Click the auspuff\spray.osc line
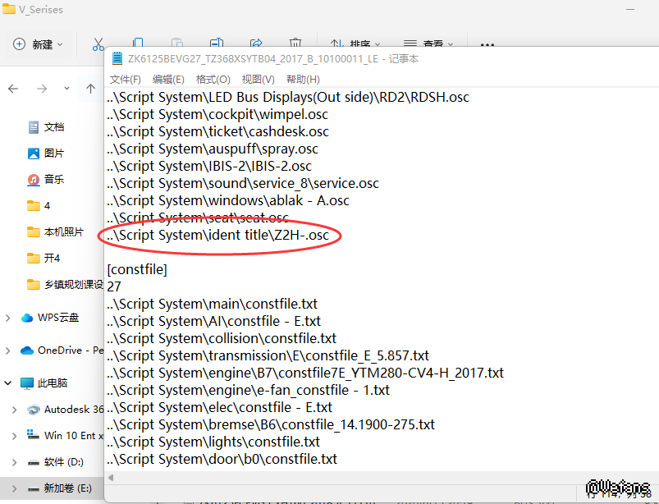Screen dimensions: 659x504 coord(213,149)
